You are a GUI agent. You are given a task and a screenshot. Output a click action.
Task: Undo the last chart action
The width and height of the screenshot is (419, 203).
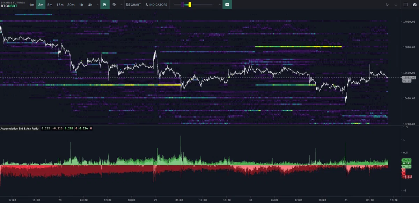click(387, 5)
